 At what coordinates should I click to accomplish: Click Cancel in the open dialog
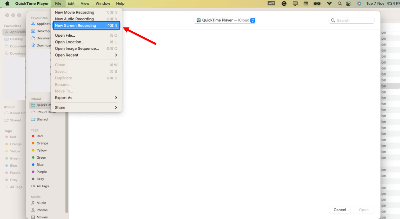coord(340,210)
